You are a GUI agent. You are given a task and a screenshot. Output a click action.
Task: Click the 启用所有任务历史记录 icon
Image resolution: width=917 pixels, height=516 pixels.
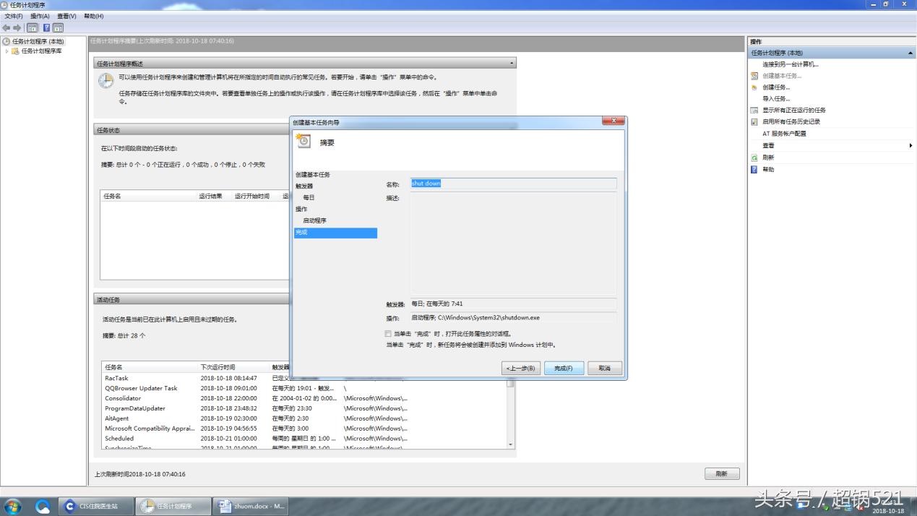754,122
